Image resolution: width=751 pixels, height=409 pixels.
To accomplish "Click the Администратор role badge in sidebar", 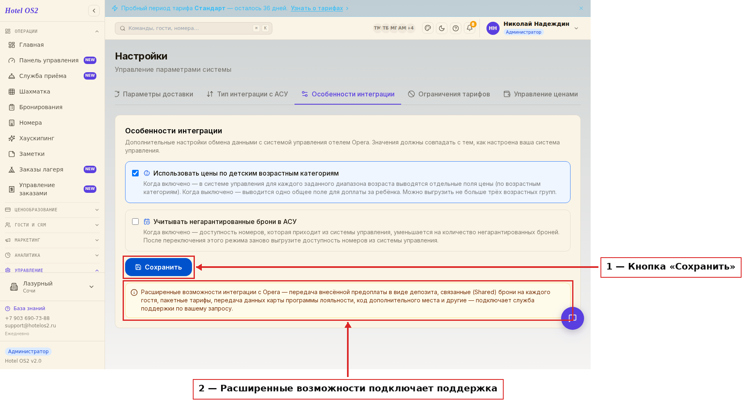I will (28, 352).
